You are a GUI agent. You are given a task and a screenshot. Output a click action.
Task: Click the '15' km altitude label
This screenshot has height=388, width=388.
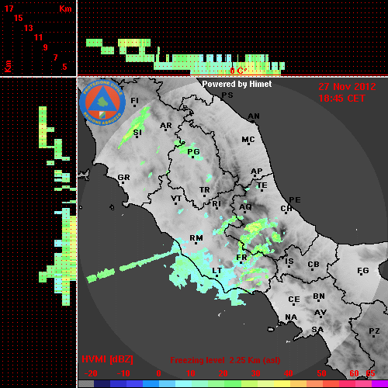point(19,18)
